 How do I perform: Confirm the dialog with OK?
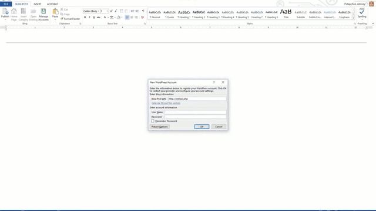coord(202,127)
